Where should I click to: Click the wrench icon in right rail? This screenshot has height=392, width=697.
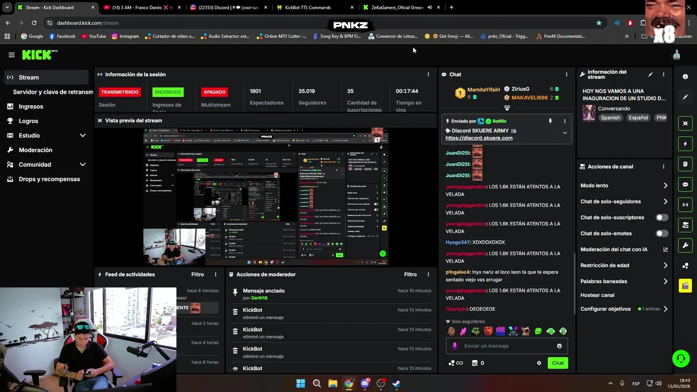coord(685,245)
